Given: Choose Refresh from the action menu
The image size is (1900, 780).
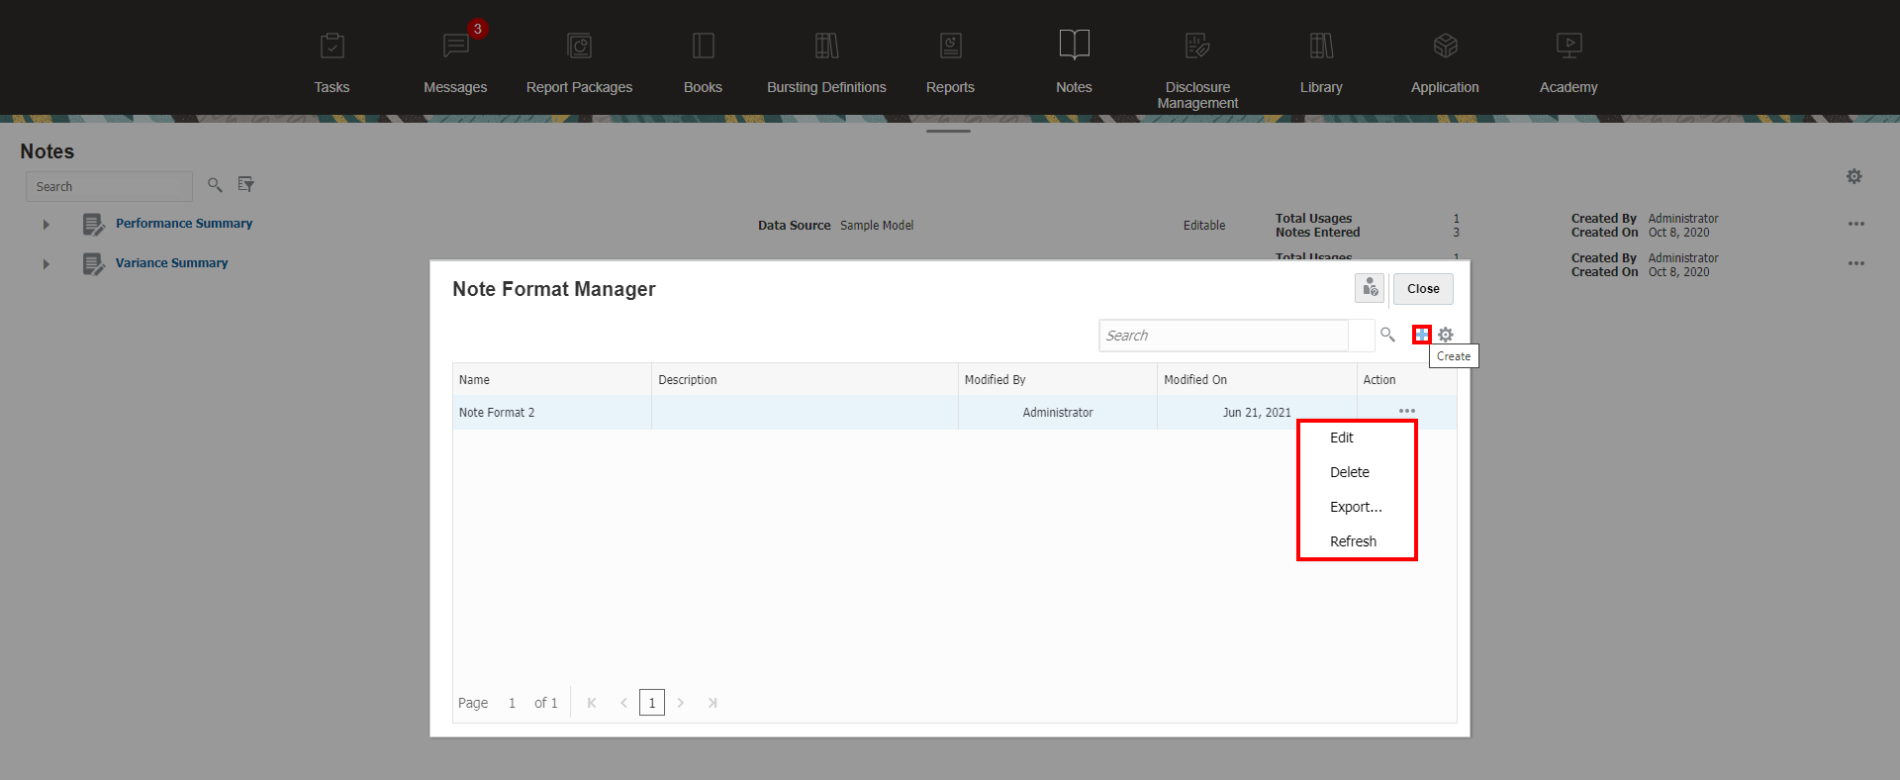Looking at the screenshot, I should [1353, 541].
